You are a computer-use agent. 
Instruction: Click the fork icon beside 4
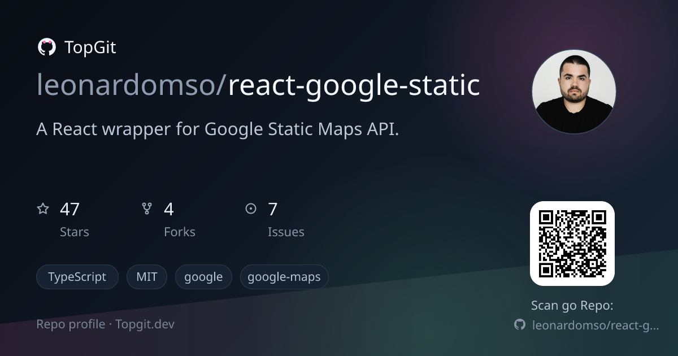pyautogui.click(x=147, y=209)
